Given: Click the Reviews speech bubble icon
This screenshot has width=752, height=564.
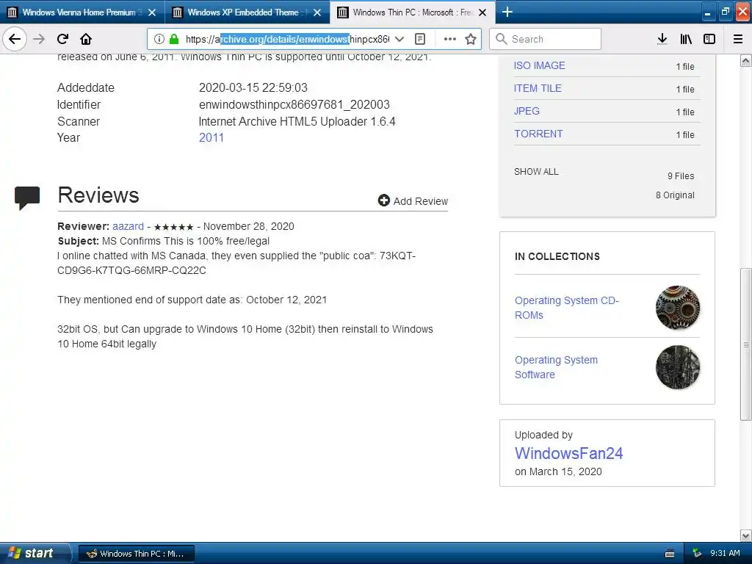Looking at the screenshot, I should 27,198.
